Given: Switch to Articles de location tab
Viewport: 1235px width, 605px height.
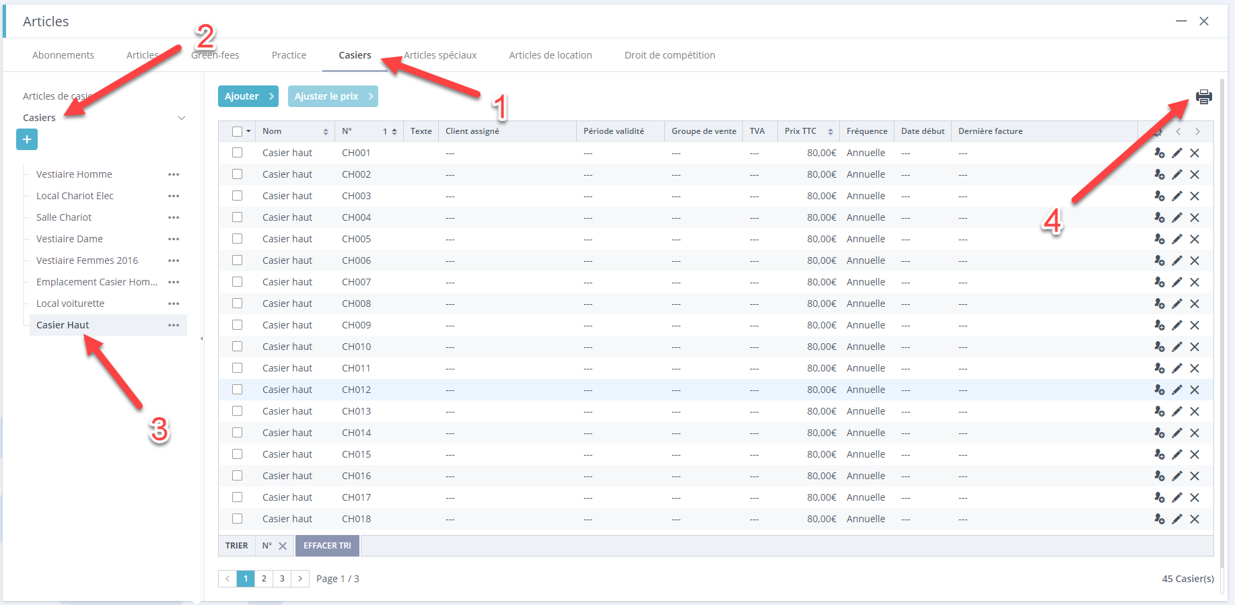Looking at the screenshot, I should (x=551, y=55).
